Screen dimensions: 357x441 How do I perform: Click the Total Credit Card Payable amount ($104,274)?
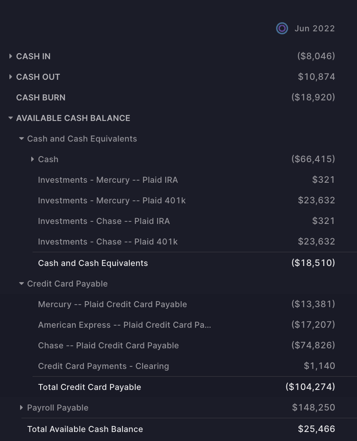click(x=310, y=387)
